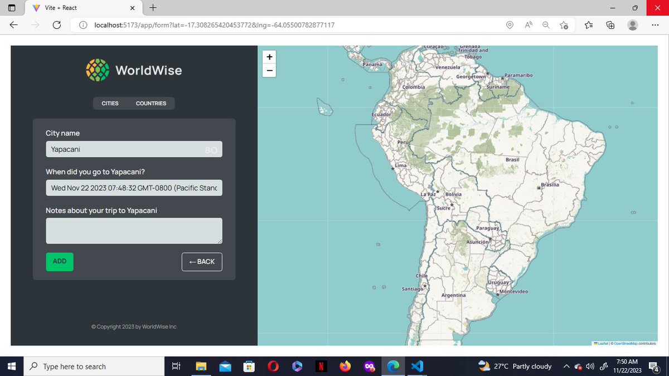Viewport: 669px width, 376px height.
Task: Click the Colombia label on the map
Action: 414,87
